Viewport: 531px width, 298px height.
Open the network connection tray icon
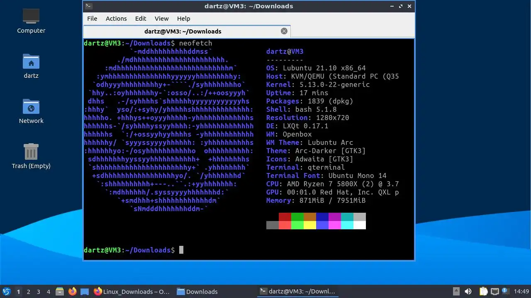(494, 291)
